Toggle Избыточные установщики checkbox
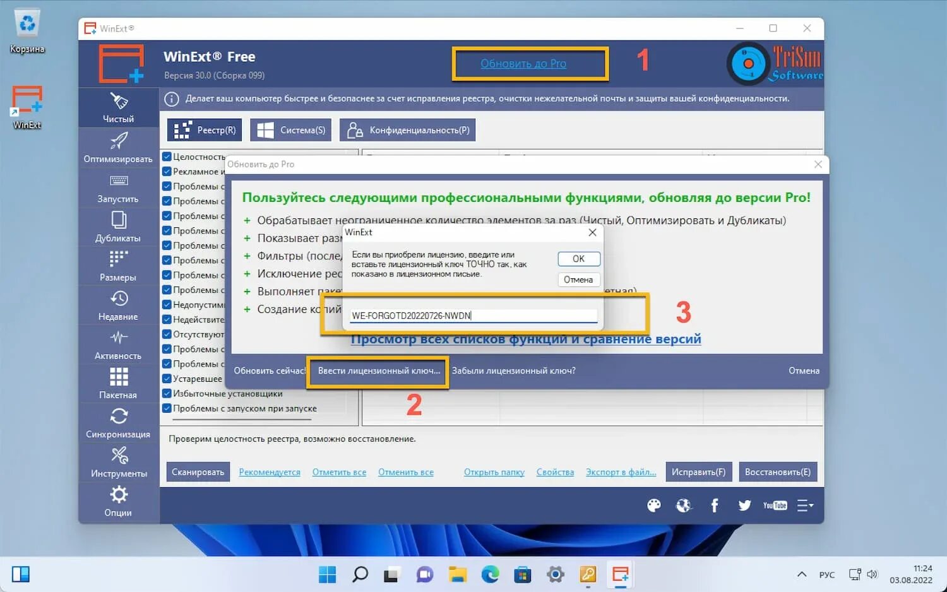The image size is (947, 592). click(x=167, y=393)
